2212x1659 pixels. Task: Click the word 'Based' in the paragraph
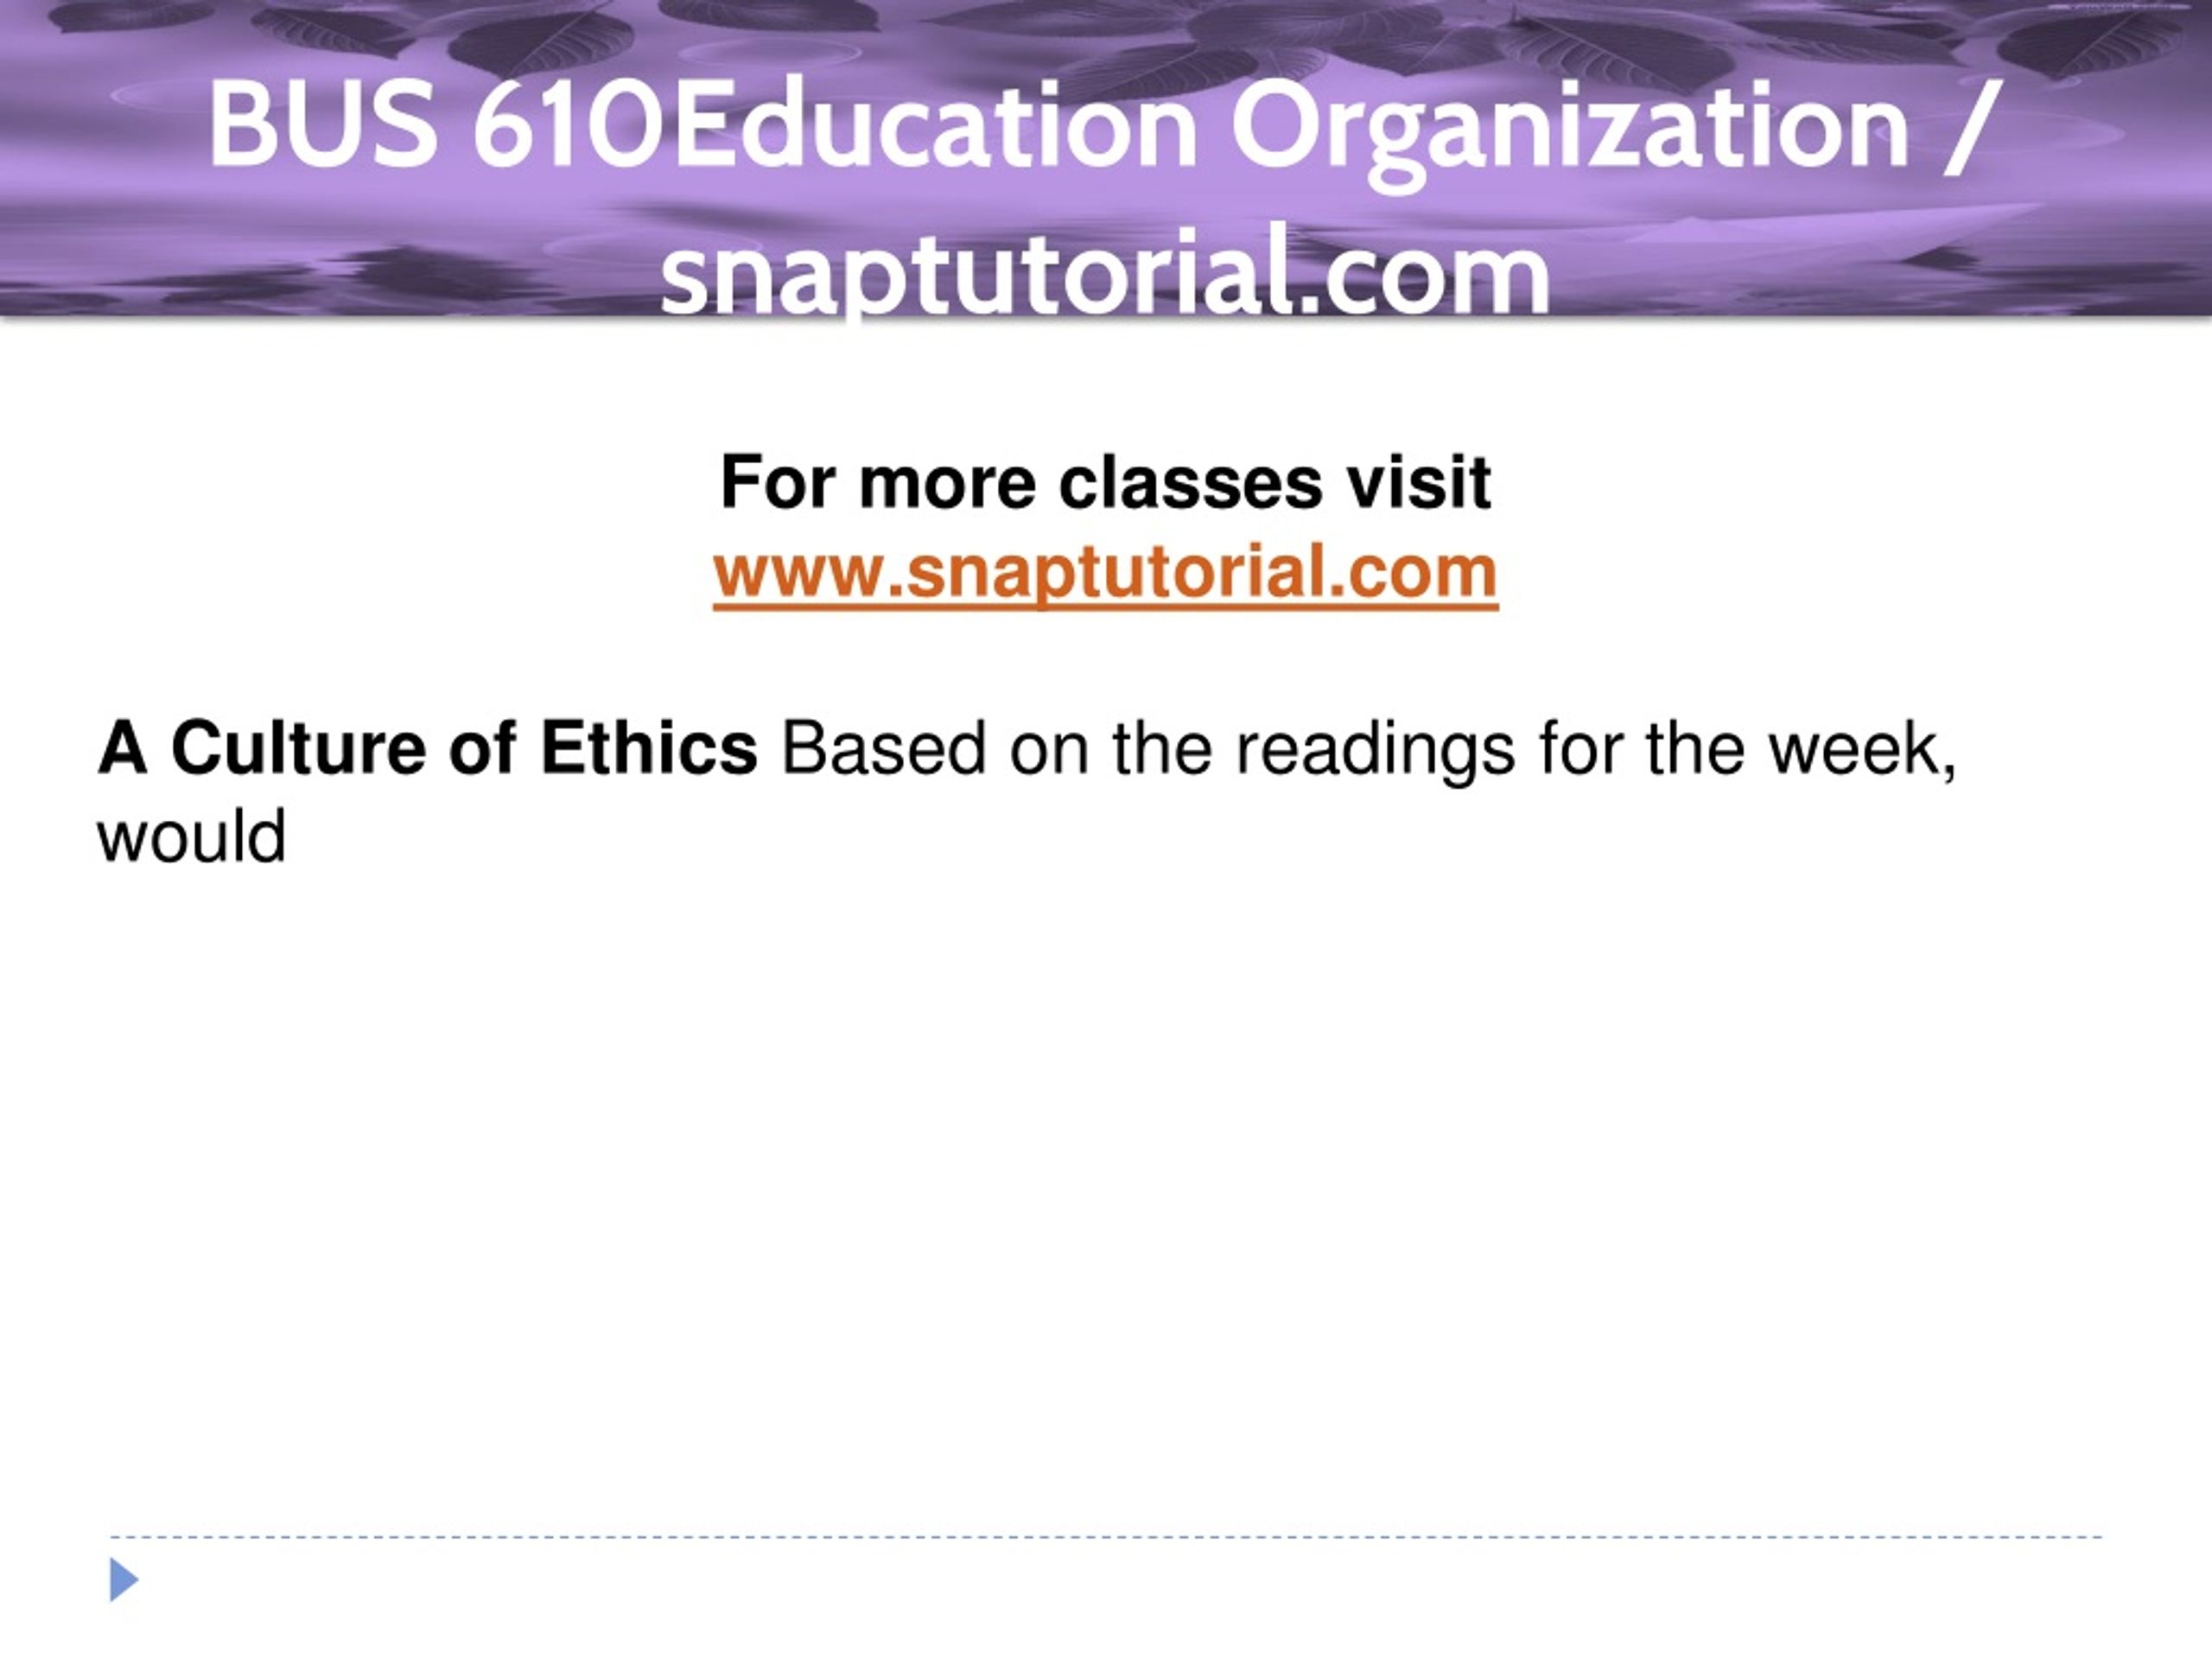point(884,748)
